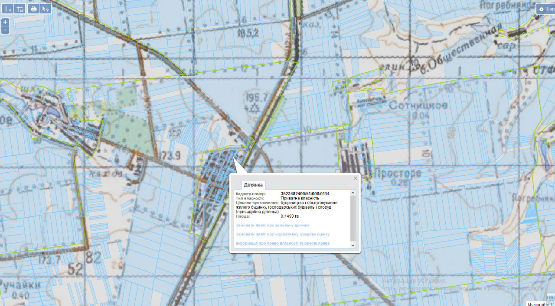Open the Шари layers panel

pos(546,9)
